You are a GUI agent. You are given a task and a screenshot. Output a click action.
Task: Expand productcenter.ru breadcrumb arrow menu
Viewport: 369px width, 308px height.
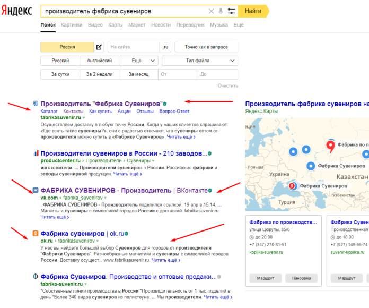click(x=153, y=161)
